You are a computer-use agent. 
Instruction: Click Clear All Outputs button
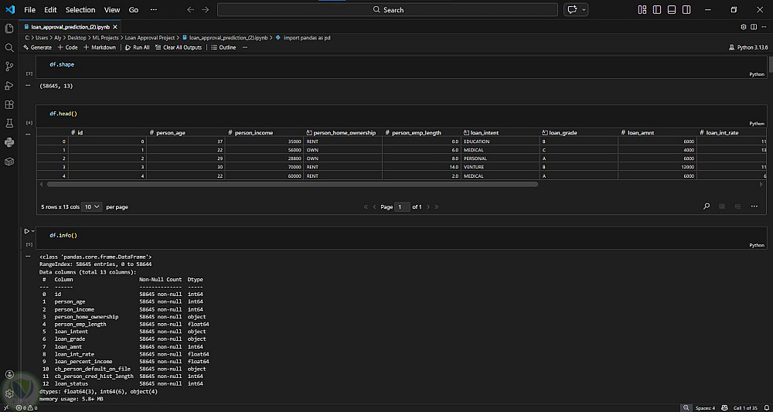pos(178,47)
